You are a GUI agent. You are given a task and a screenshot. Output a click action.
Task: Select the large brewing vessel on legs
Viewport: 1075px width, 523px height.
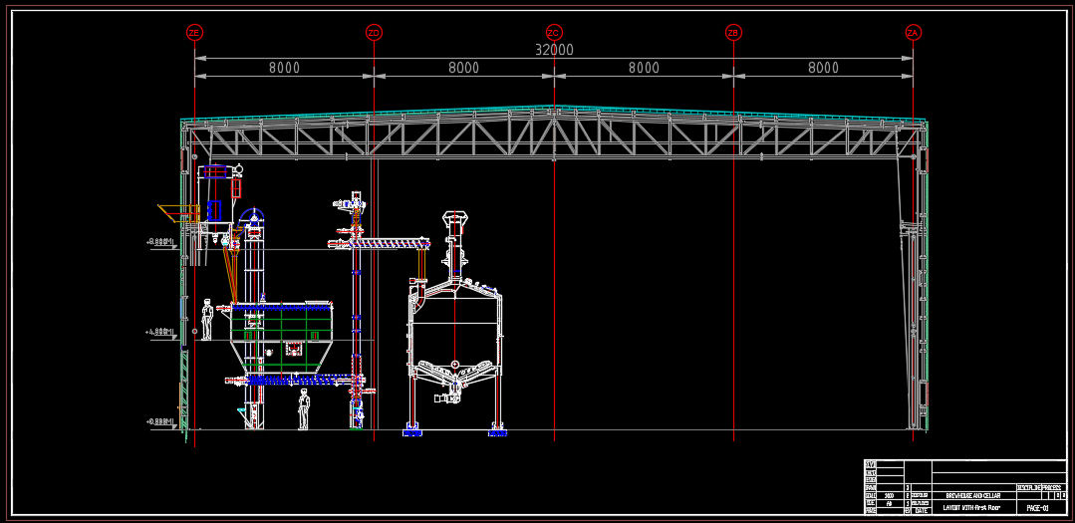point(455,324)
